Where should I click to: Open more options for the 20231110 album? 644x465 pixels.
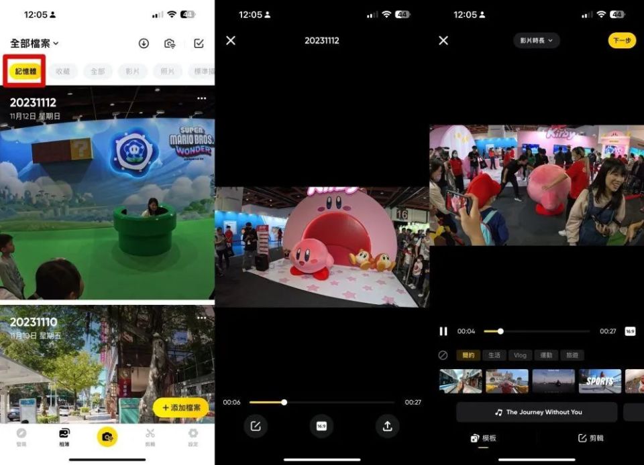coord(202,318)
